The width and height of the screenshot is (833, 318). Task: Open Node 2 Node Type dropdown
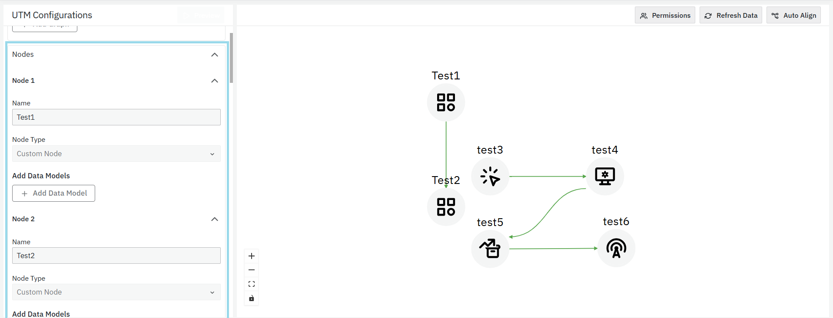point(116,292)
